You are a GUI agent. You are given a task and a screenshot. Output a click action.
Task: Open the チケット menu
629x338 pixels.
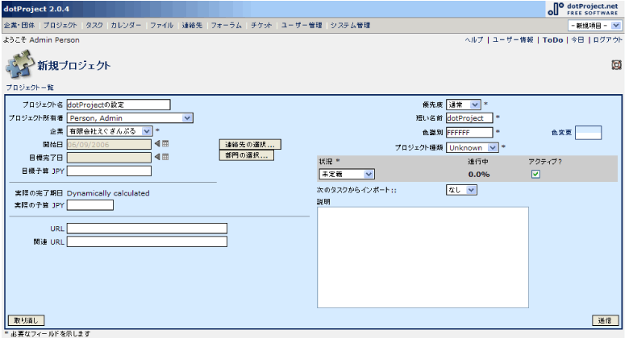click(261, 25)
